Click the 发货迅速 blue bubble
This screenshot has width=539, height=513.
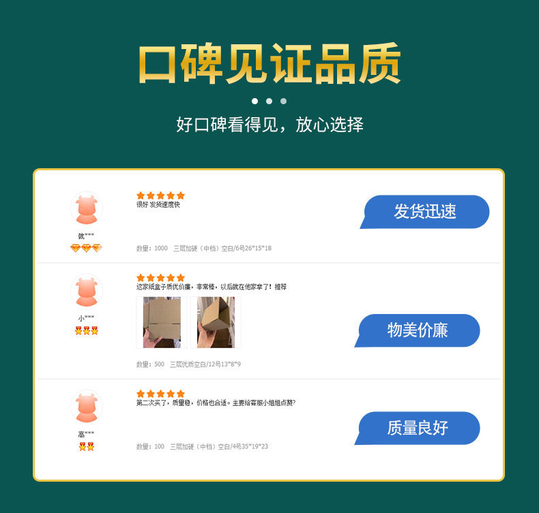[x=424, y=212]
